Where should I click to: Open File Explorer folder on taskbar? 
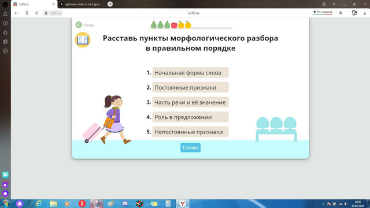53,203
